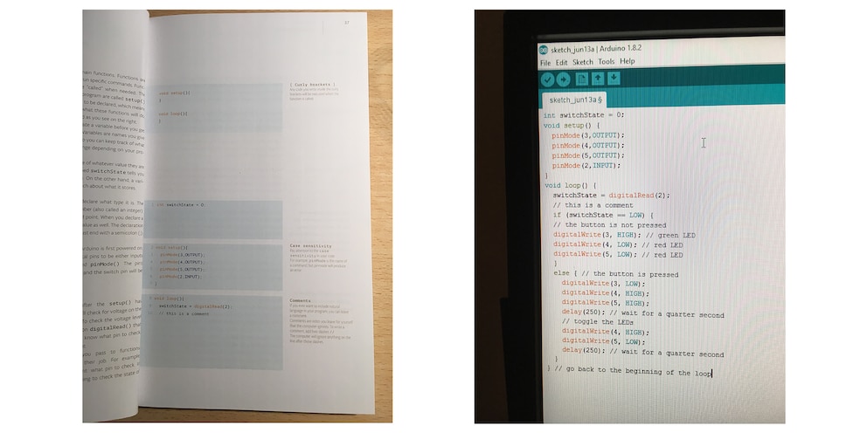The height and width of the screenshot is (433, 867).
Task: Click the Upload arrow icon
Action: pyautogui.click(x=564, y=79)
